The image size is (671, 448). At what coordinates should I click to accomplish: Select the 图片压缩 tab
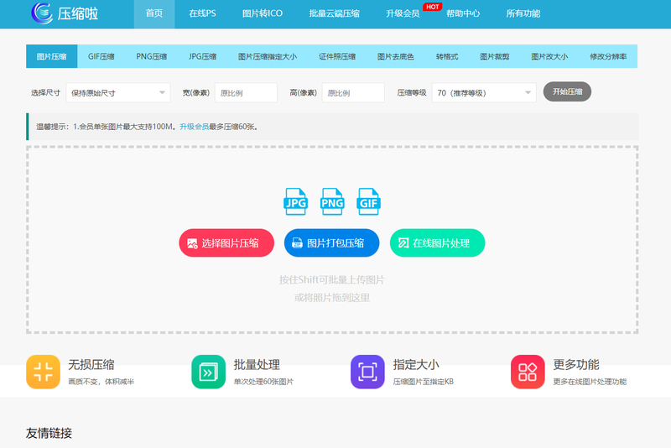[x=52, y=56]
